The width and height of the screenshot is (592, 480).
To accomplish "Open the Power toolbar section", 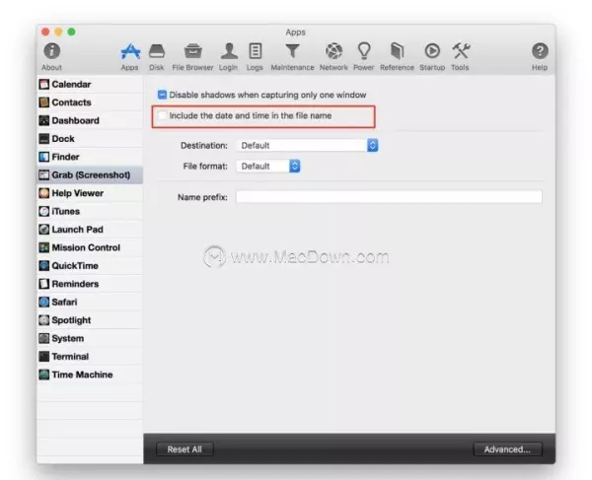I will pos(363,56).
